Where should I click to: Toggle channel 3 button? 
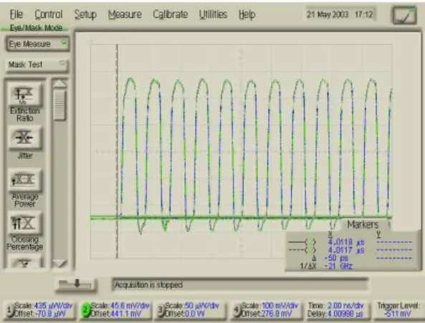[161, 310]
